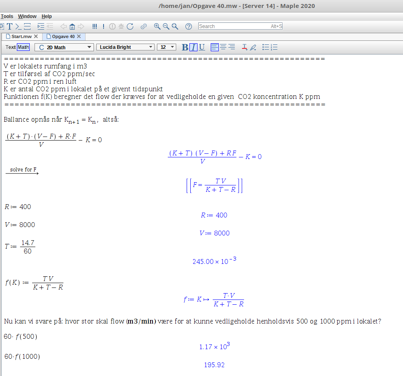Open the Window menu
Screen dimensions: 403x376
(27, 16)
